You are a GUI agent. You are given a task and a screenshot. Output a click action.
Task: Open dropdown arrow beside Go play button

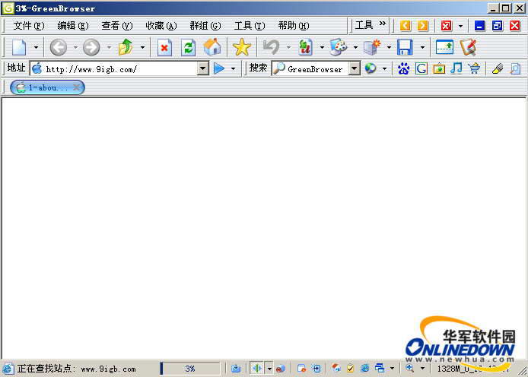coord(233,69)
